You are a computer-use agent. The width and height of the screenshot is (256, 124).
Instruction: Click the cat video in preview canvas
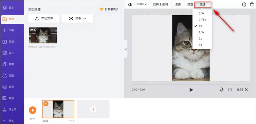coord(191,48)
